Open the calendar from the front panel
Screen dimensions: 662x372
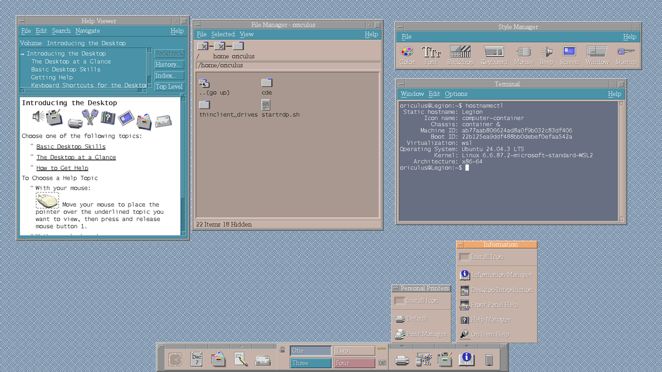[x=196, y=359]
